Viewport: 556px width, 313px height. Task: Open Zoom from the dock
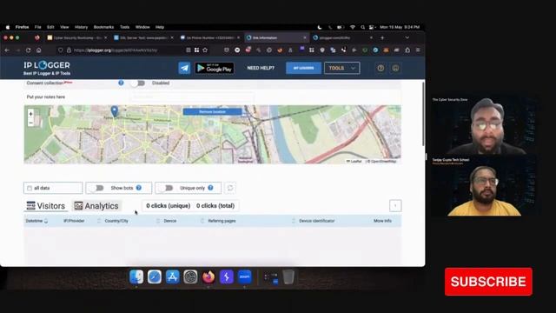tap(245, 276)
